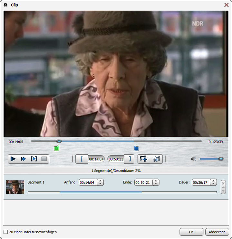Click the green start marker on the timeline

[x=57, y=148]
